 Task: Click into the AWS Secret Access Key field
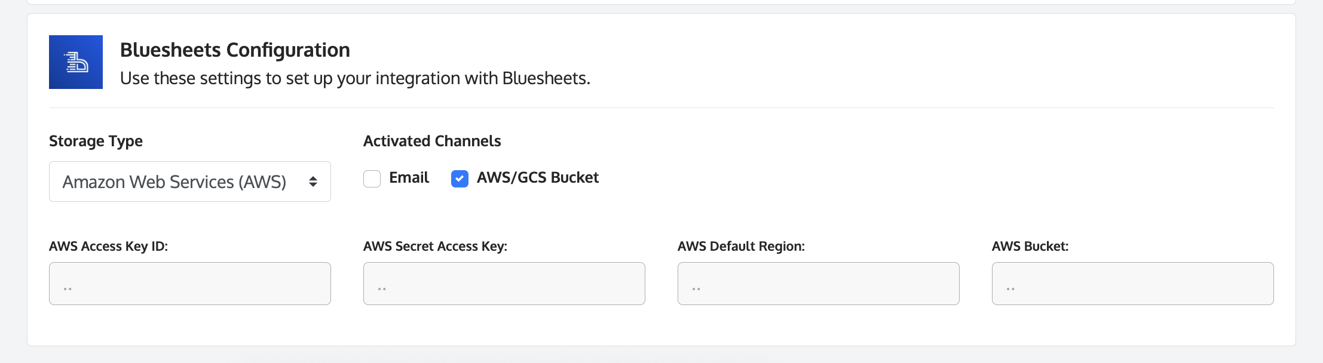[x=504, y=284]
